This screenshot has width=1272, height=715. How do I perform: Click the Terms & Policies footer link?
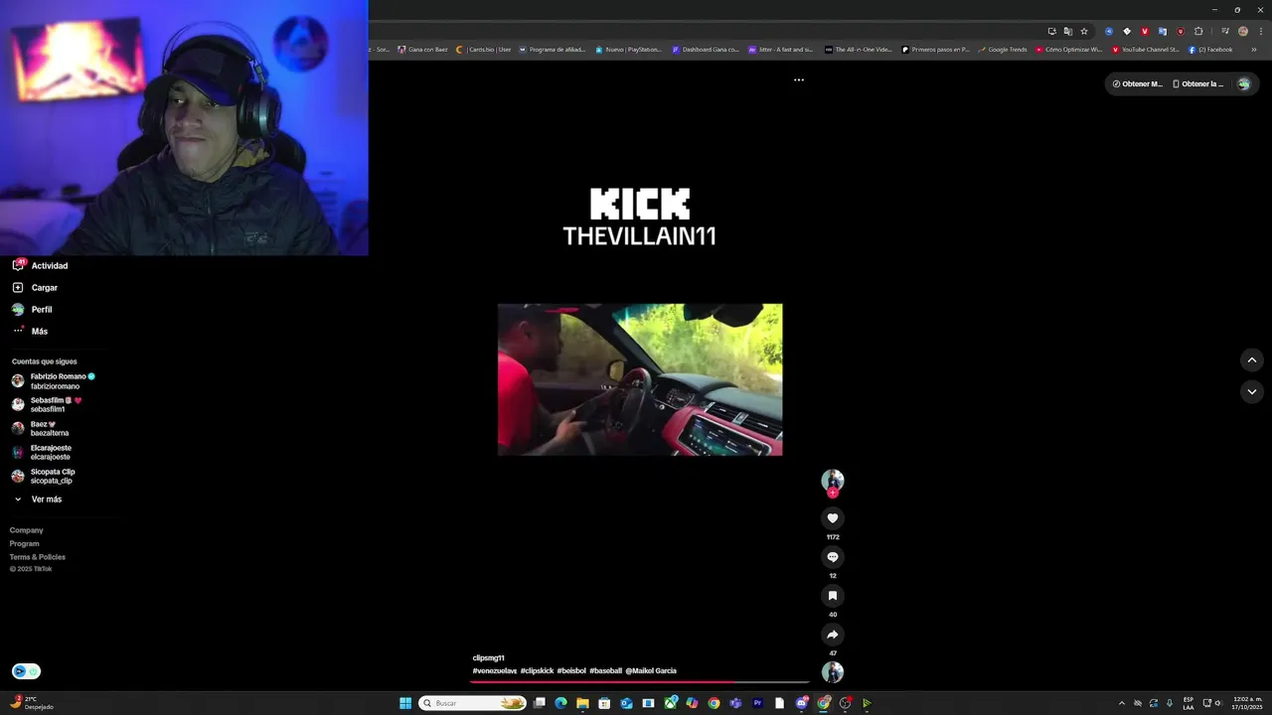pos(38,557)
